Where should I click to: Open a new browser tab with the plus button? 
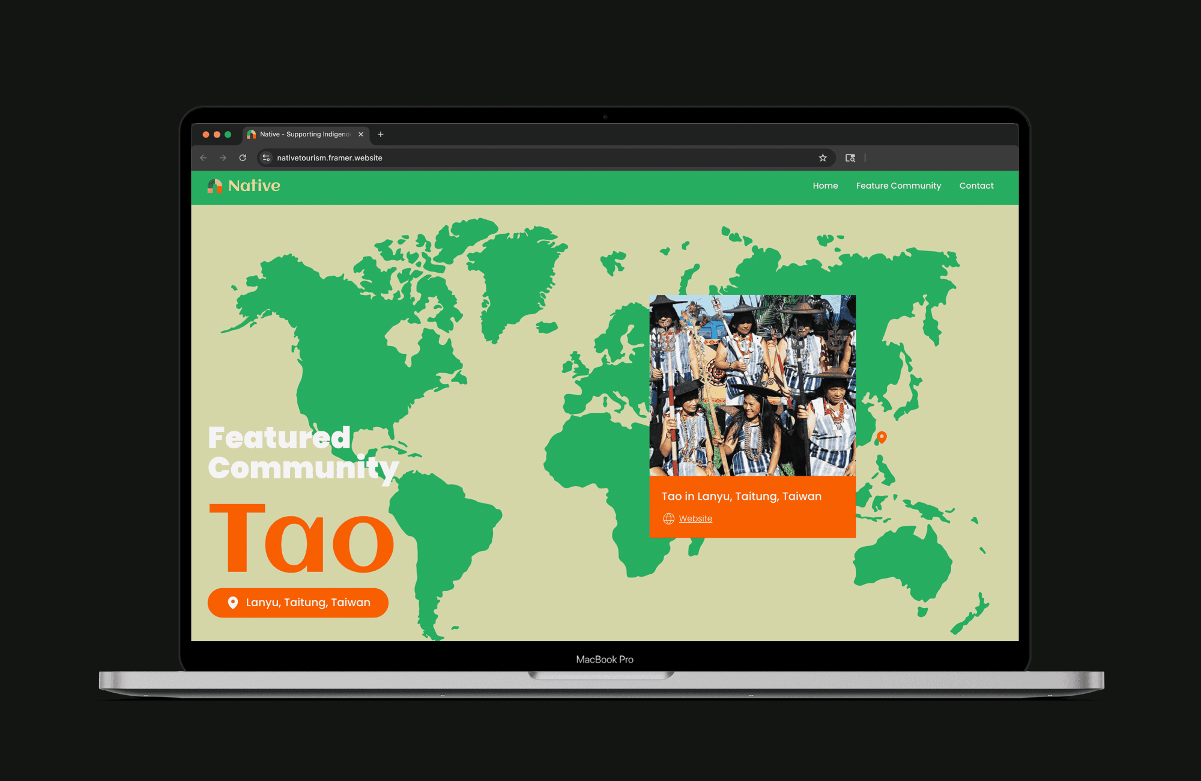(x=380, y=134)
